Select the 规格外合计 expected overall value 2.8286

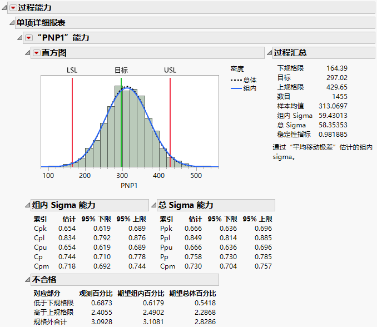(205, 321)
